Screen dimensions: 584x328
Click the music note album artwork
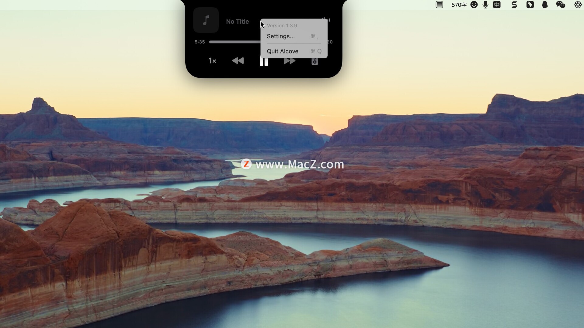pos(206,20)
